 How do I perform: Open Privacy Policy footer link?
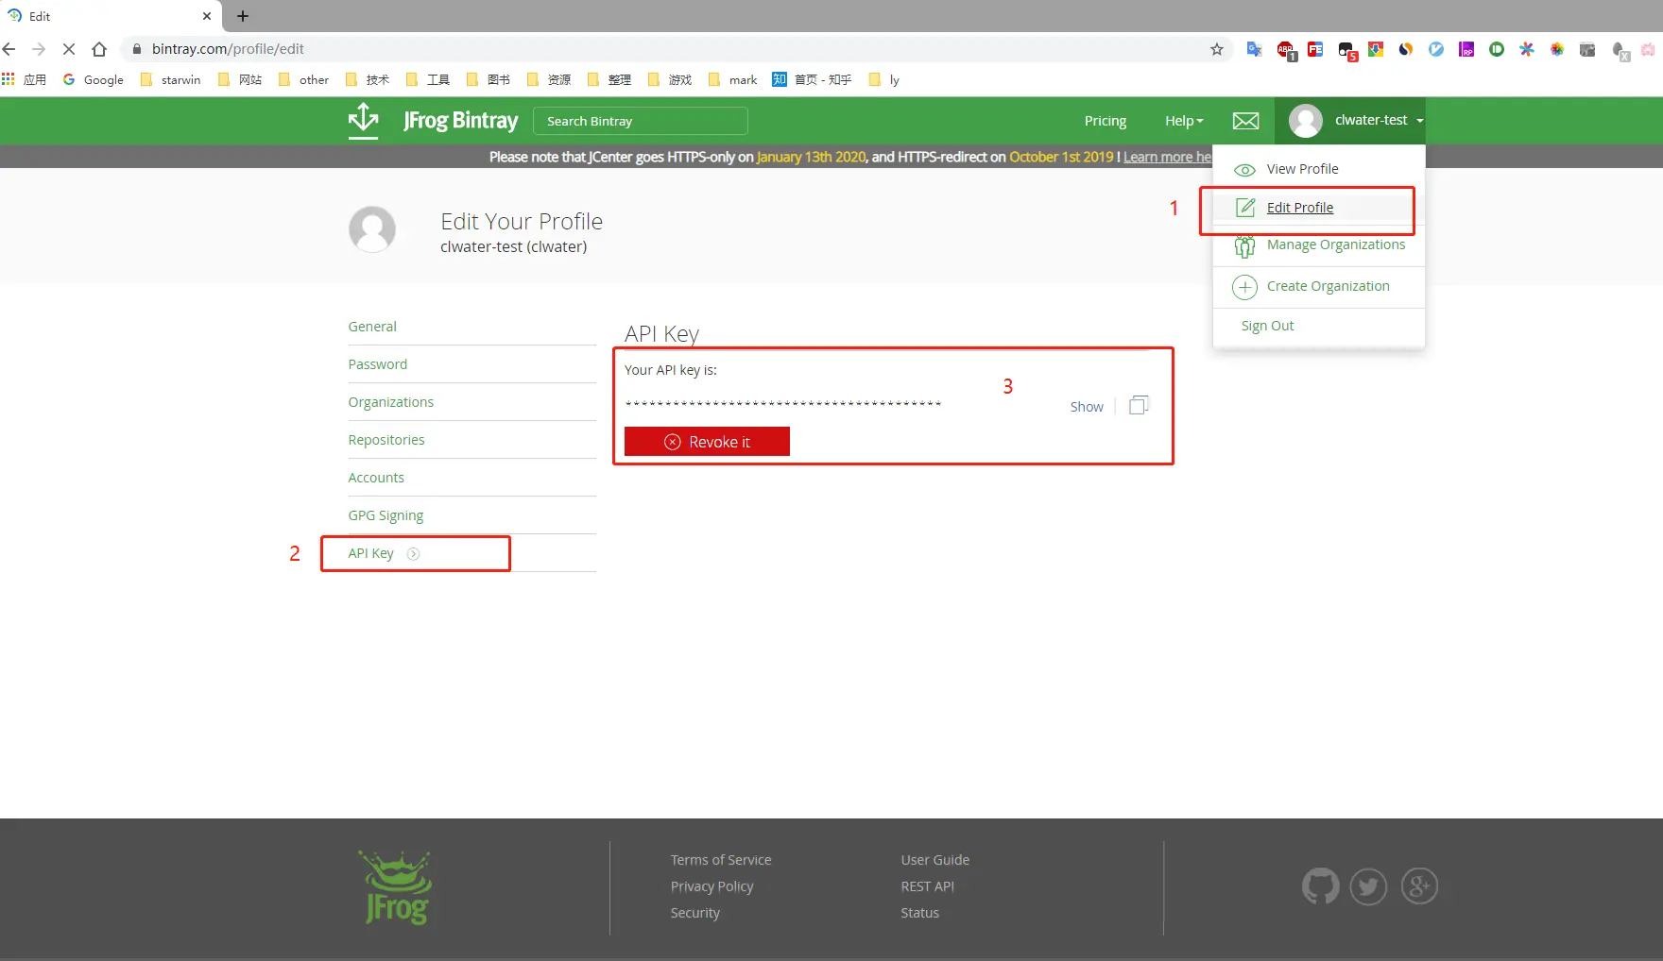pyautogui.click(x=711, y=886)
